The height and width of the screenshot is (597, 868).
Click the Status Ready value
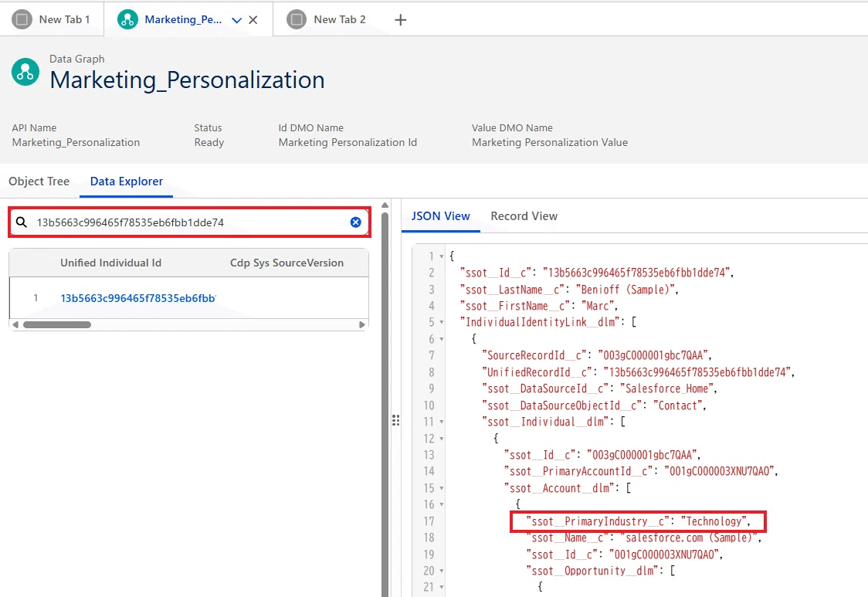tap(209, 142)
